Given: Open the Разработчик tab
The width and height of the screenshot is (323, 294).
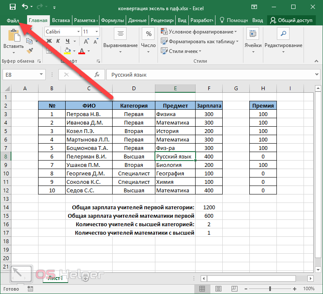Looking at the screenshot, I should click(202, 20).
